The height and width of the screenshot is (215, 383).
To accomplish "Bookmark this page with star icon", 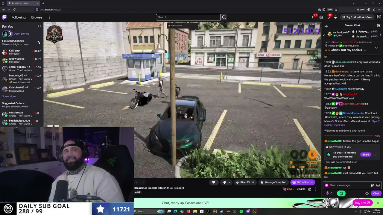I will (336, 10).
